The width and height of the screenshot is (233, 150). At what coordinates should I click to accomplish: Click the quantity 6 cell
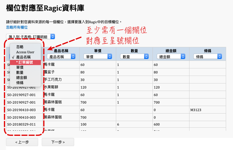tap(134, 124)
